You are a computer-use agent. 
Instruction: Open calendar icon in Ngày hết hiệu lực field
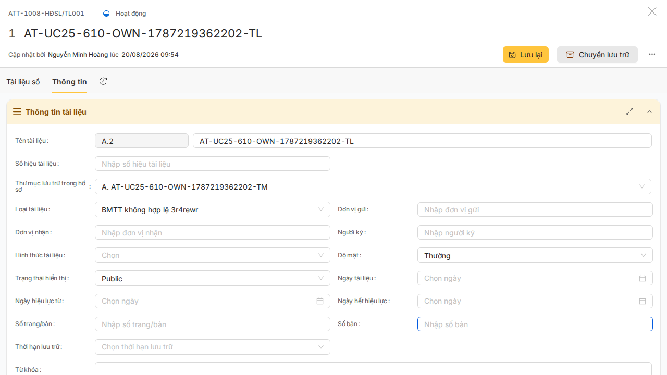coord(643,301)
